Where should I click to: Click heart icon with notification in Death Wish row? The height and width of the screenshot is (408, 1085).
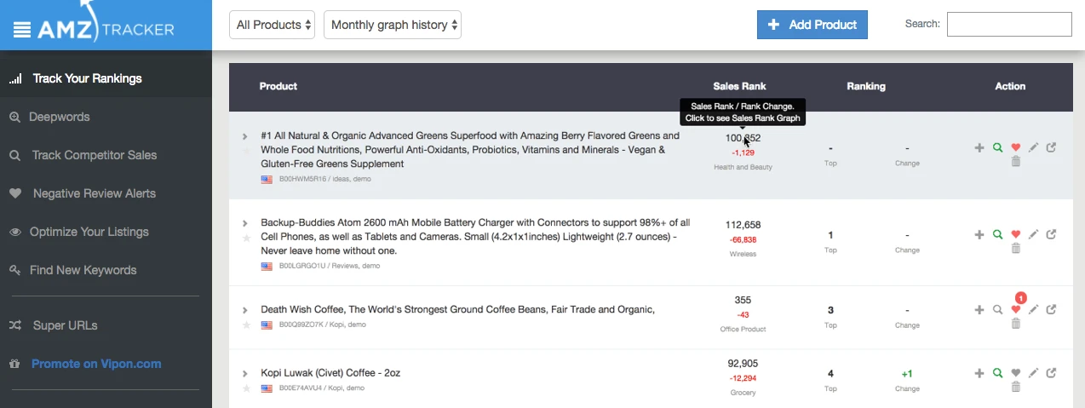[x=1015, y=310]
